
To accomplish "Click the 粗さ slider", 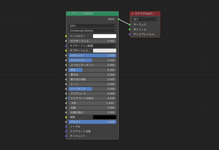I will pyautogui.click(x=92, y=70).
